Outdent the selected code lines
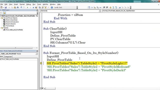 (107, 7)
